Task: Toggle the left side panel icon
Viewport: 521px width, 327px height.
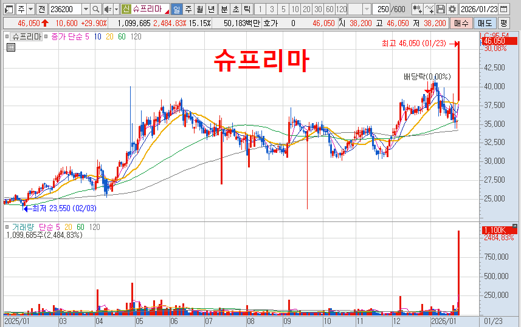Action: click(x=9, y=9)
